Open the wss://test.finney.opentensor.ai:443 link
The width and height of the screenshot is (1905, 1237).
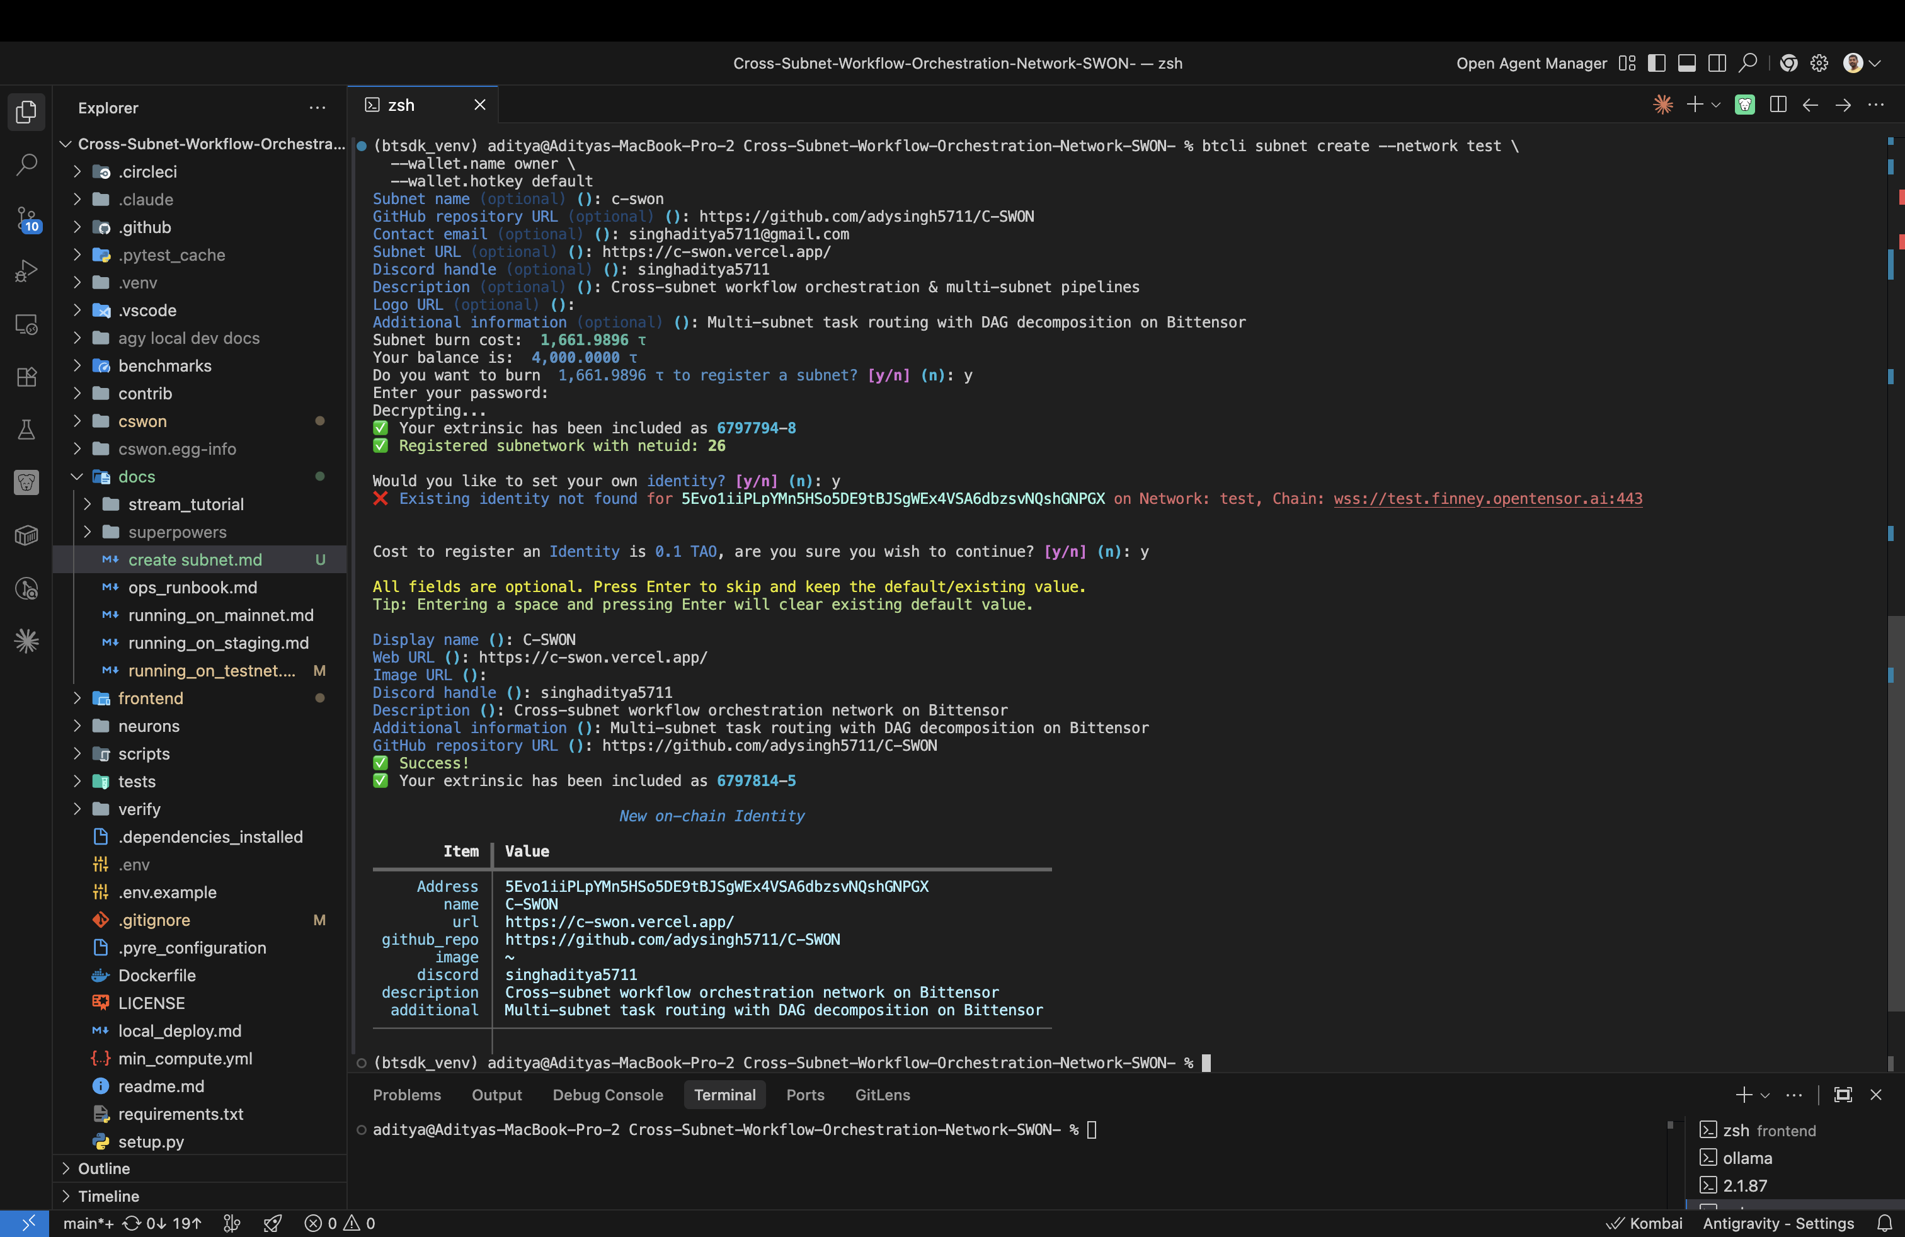(1487, 498)
